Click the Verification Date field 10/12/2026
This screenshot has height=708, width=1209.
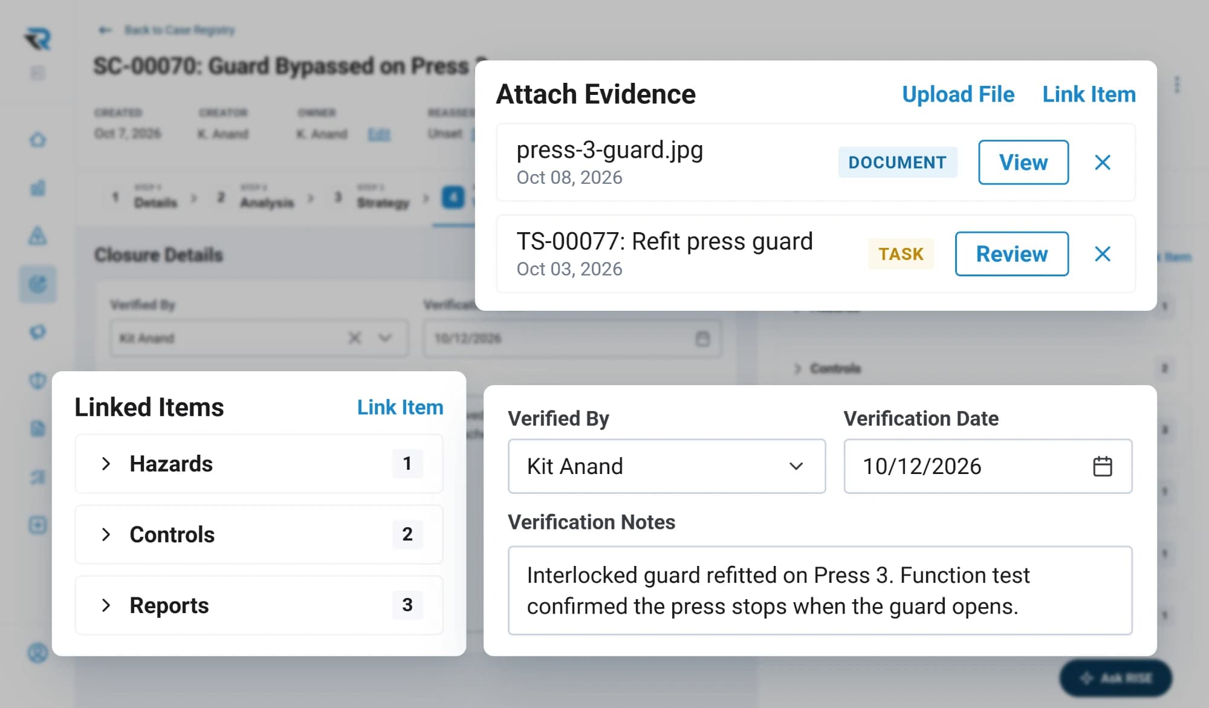tap(988, 466)
